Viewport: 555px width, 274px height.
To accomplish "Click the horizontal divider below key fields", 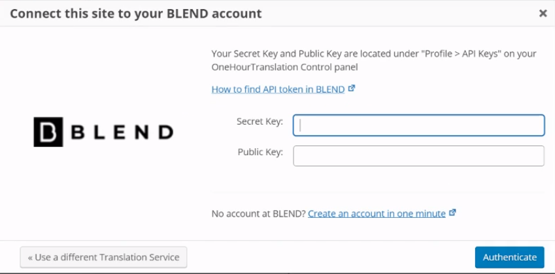I will tap(378, 192).
